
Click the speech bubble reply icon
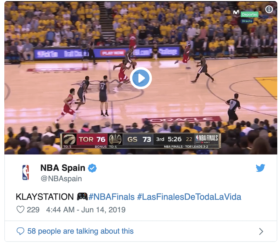point(20,231)
